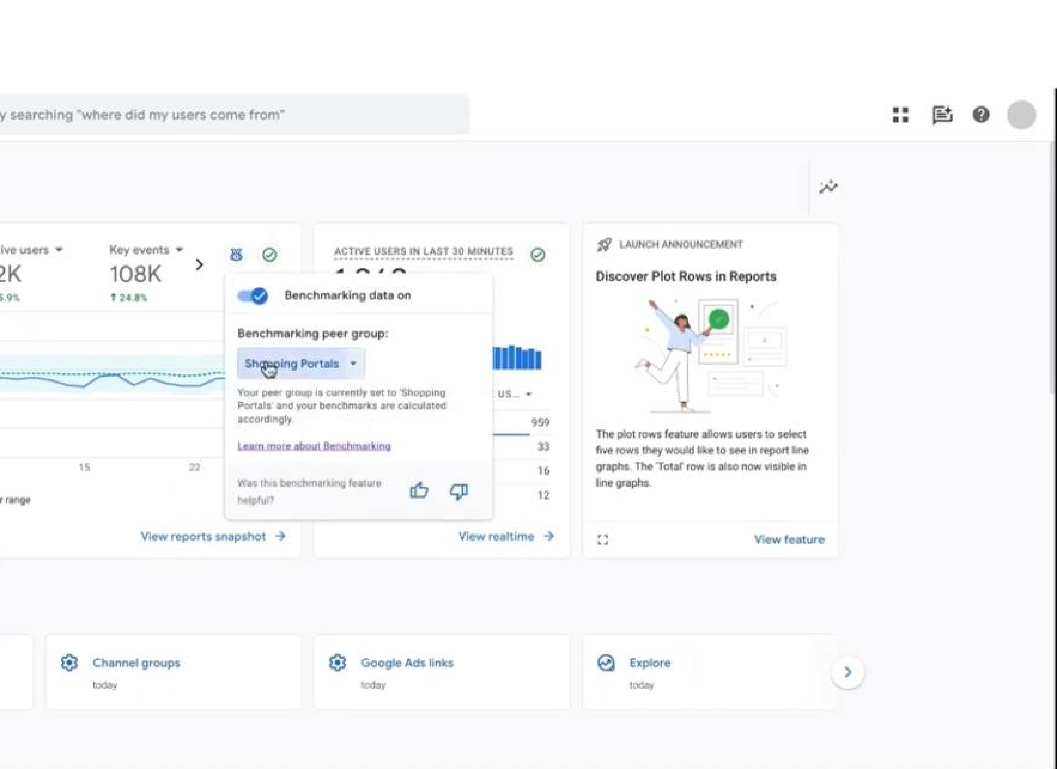The height and width of the screenshot is (769, 1057).
Task: Click the 33 value in realtime table
Action: point(543,447)
